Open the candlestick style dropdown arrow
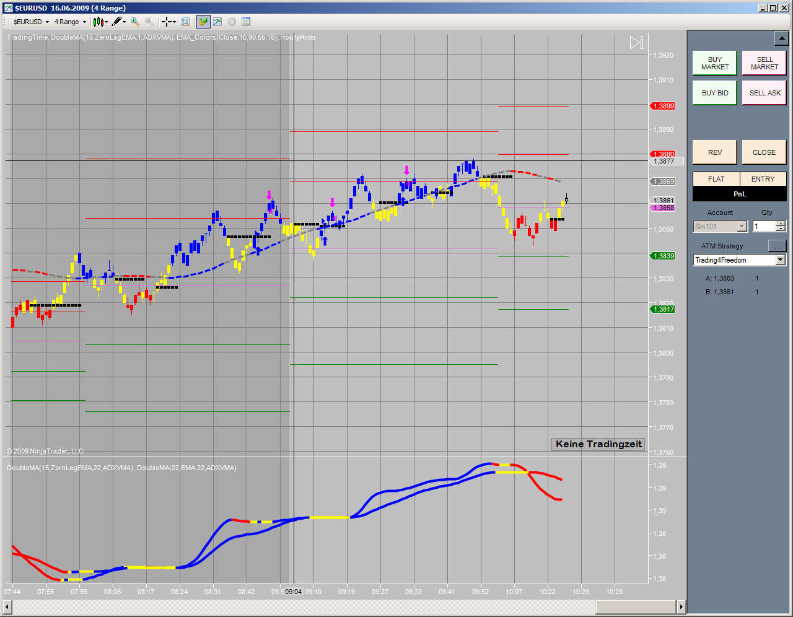 click(106, 22)
